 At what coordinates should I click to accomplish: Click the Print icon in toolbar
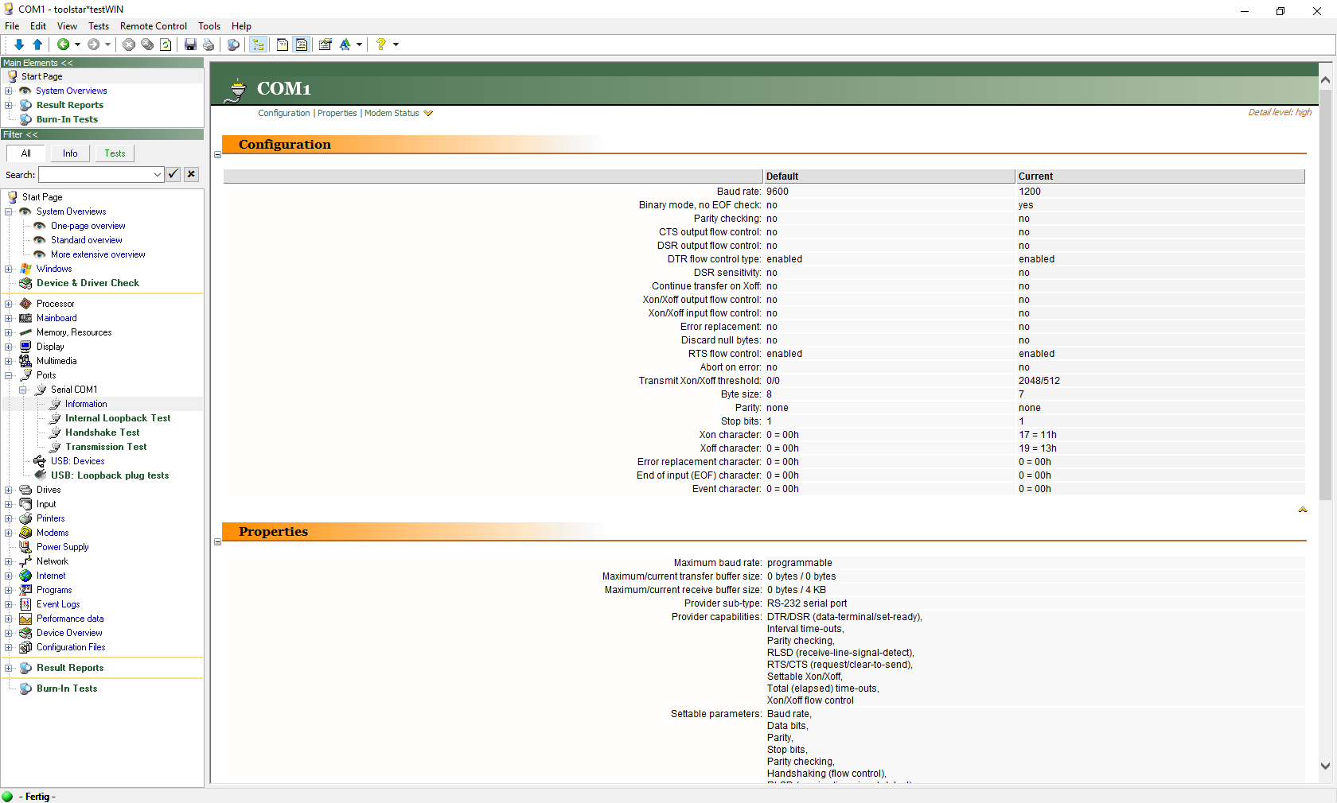coord(209,45)
